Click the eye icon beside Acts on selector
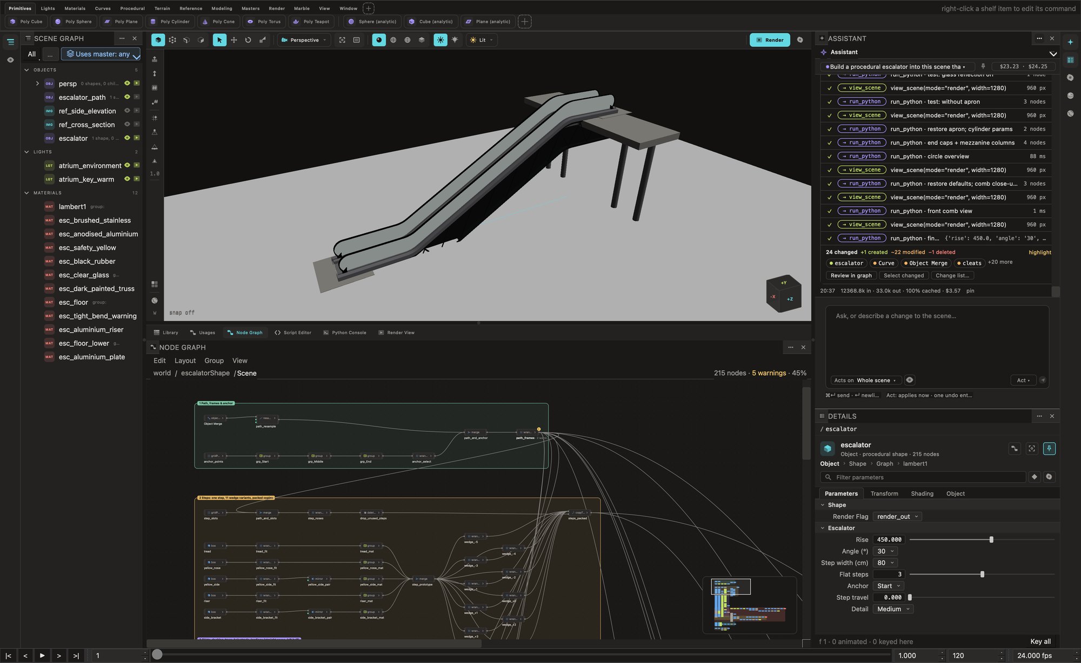The width and height of the screenshot is (1081, 663). (x=910, y=380)
